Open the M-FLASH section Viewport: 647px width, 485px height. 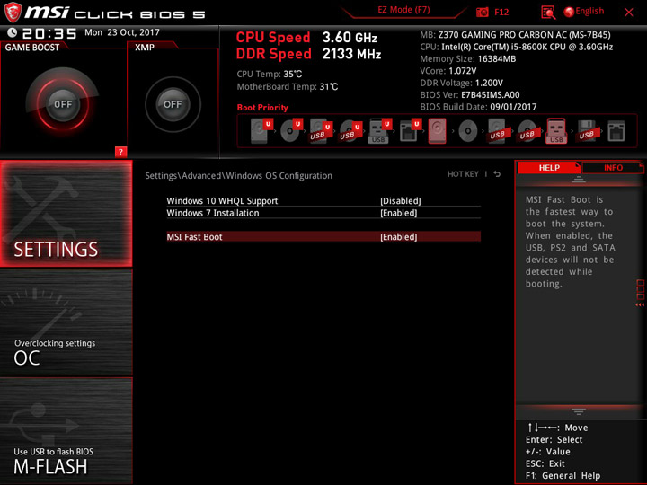click(x=66, y=431)
